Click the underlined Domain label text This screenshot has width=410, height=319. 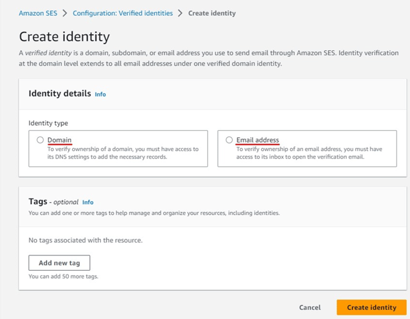pos(59,140)
